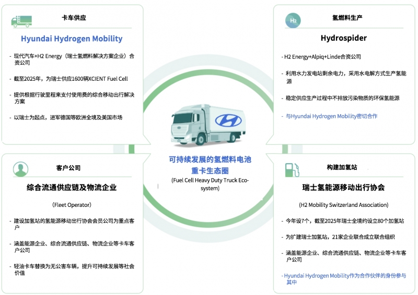Click the Hyundai truck image in the center
The width and height of the screenshot is (418, 295).
coord(208,125)
